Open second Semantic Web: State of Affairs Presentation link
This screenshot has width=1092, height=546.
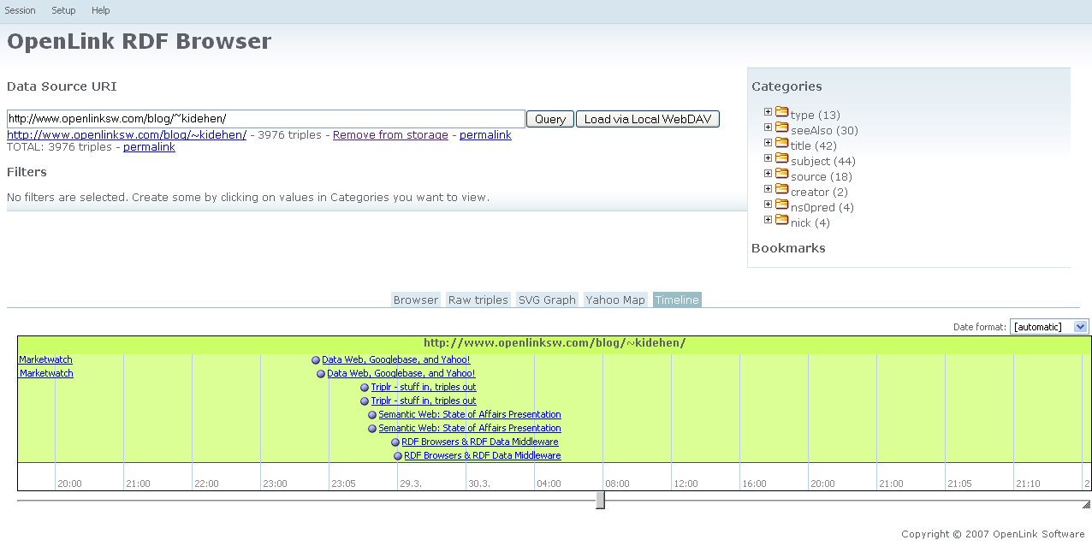[x=470, y=429]
